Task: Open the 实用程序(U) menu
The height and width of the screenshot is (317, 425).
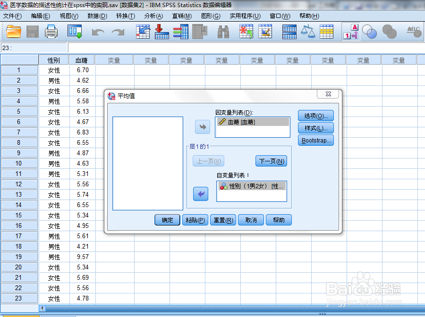Action: [x=245, y=16]
